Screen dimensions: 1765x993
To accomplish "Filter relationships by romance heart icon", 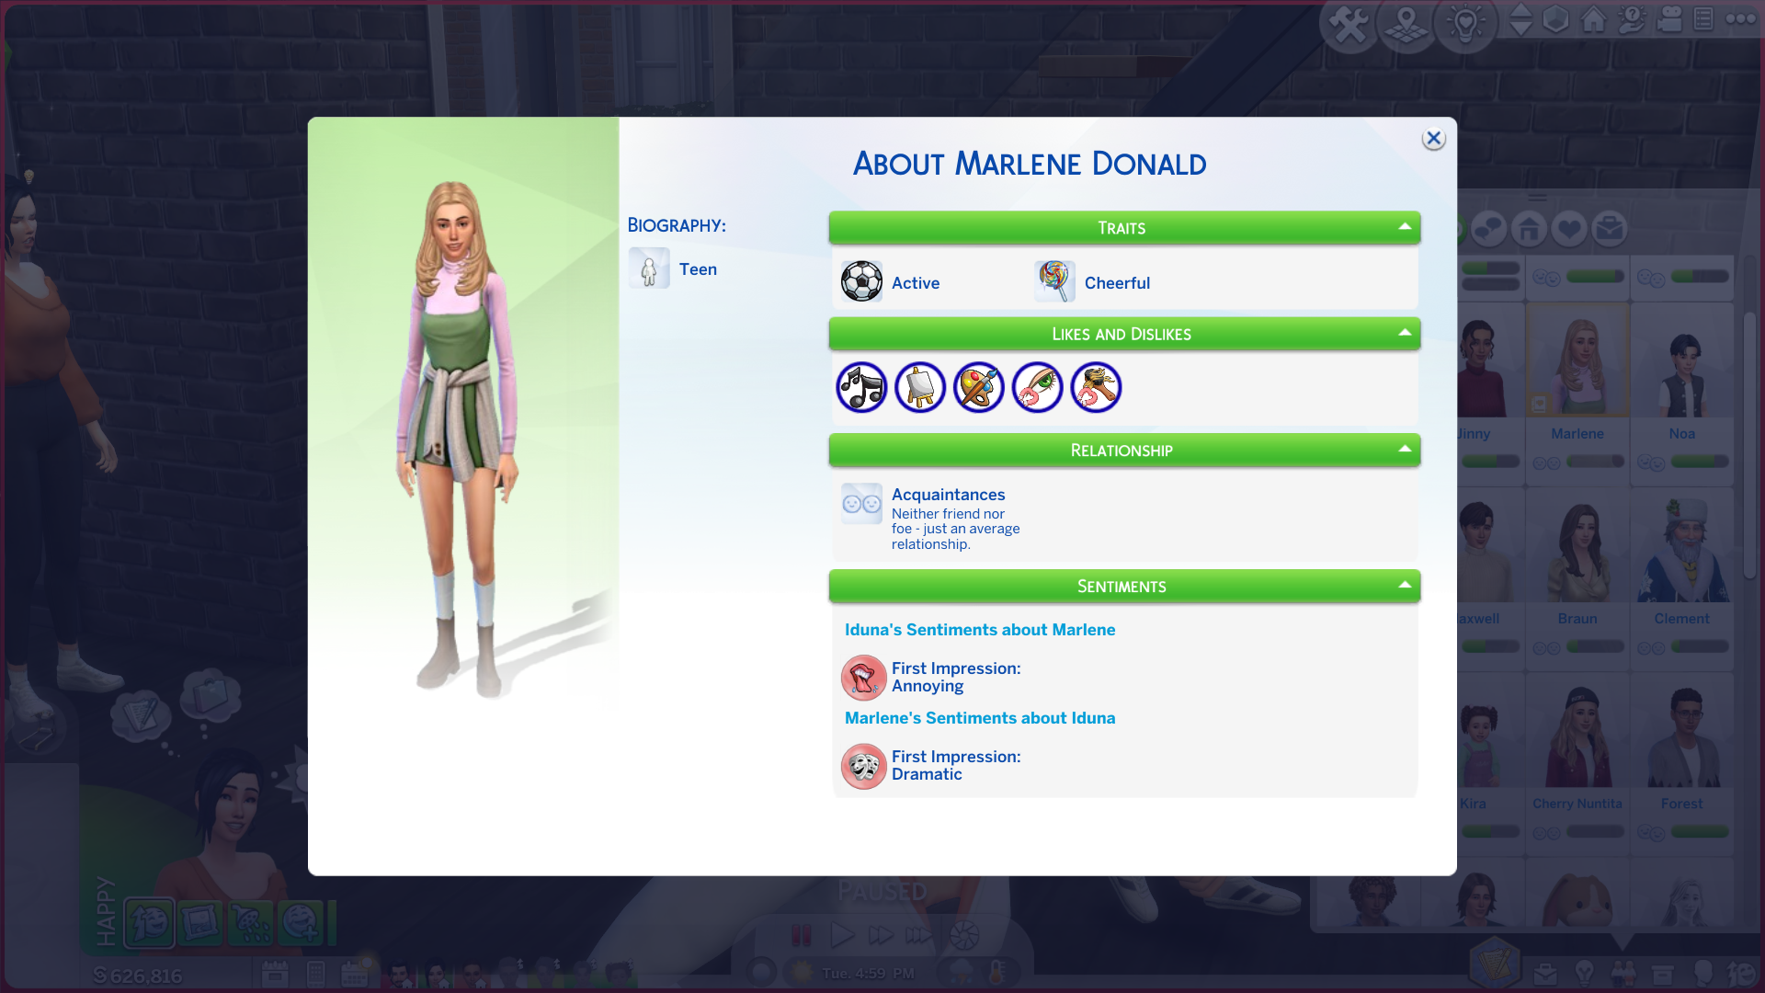I will click(x=1569, y=229).
